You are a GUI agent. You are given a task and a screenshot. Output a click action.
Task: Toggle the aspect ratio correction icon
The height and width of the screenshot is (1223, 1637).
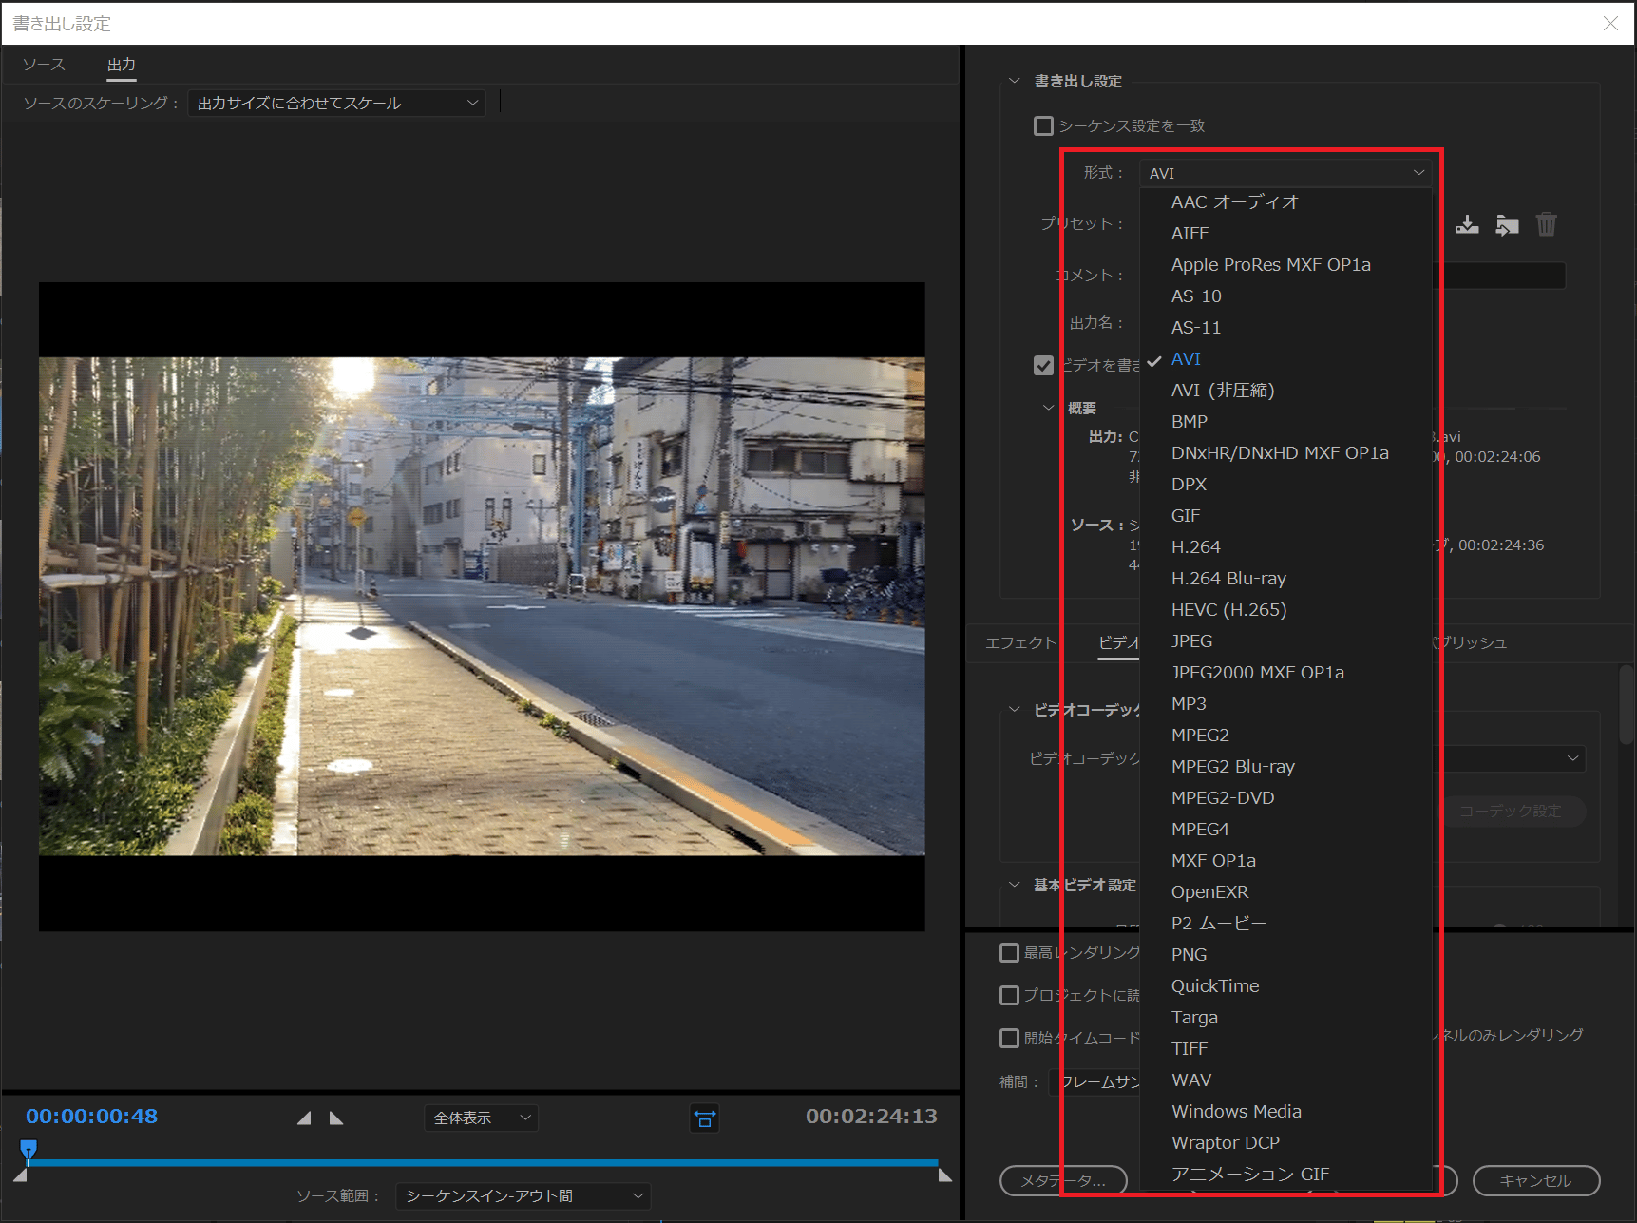pos(704,1118)
